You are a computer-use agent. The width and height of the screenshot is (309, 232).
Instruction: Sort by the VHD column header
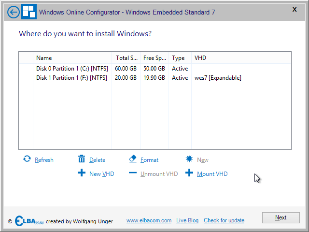218,58
